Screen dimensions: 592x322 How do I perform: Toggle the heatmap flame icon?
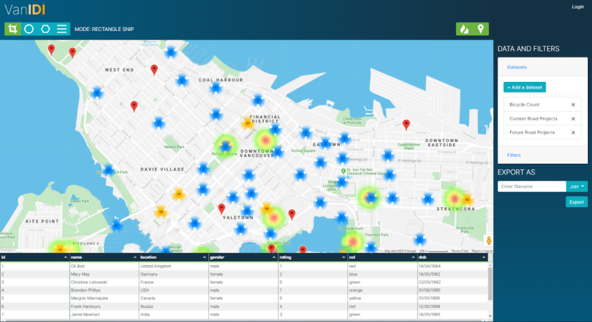(x=464, y=29)
